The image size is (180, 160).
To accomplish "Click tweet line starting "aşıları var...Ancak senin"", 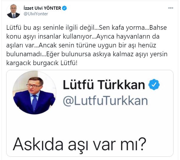I will coord(81,45).
